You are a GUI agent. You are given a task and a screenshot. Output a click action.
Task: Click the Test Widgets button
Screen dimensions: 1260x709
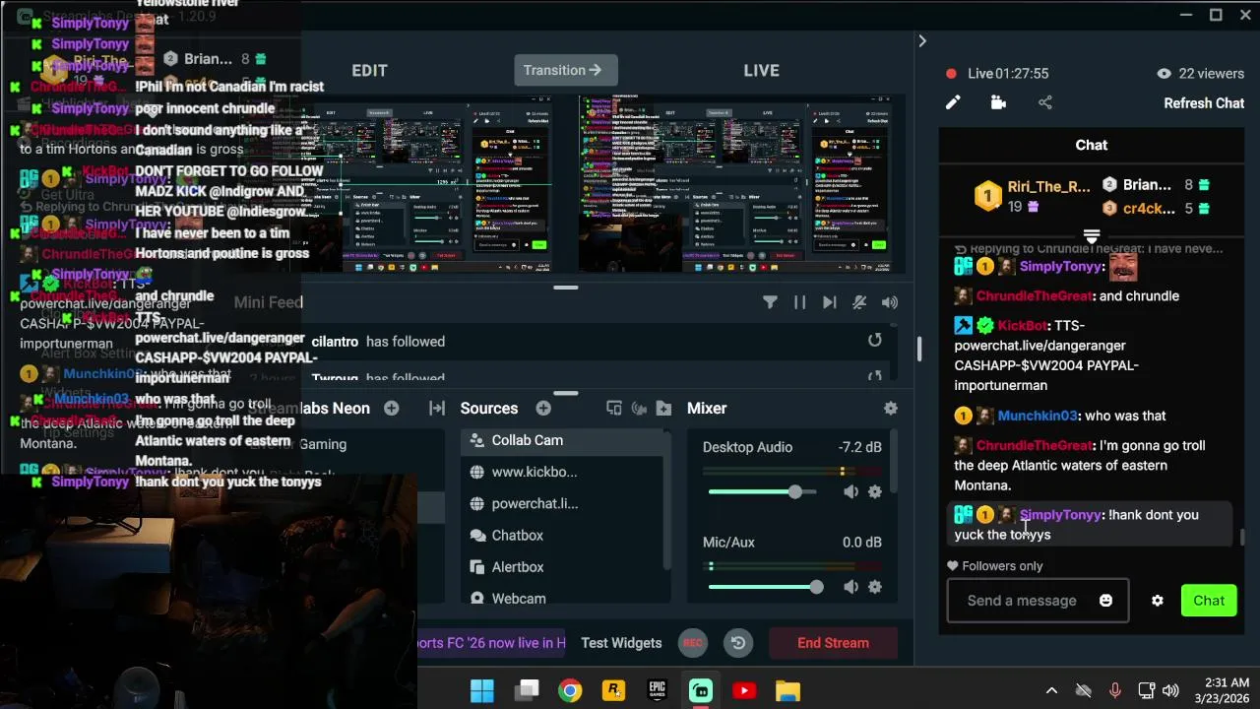point(621,643)
